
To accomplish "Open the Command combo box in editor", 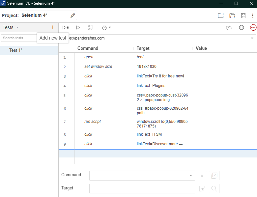I will click(142, 176).
